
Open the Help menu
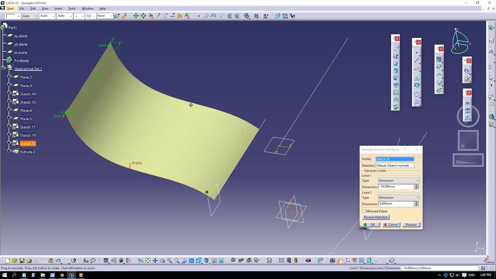[x=102, y=9]
